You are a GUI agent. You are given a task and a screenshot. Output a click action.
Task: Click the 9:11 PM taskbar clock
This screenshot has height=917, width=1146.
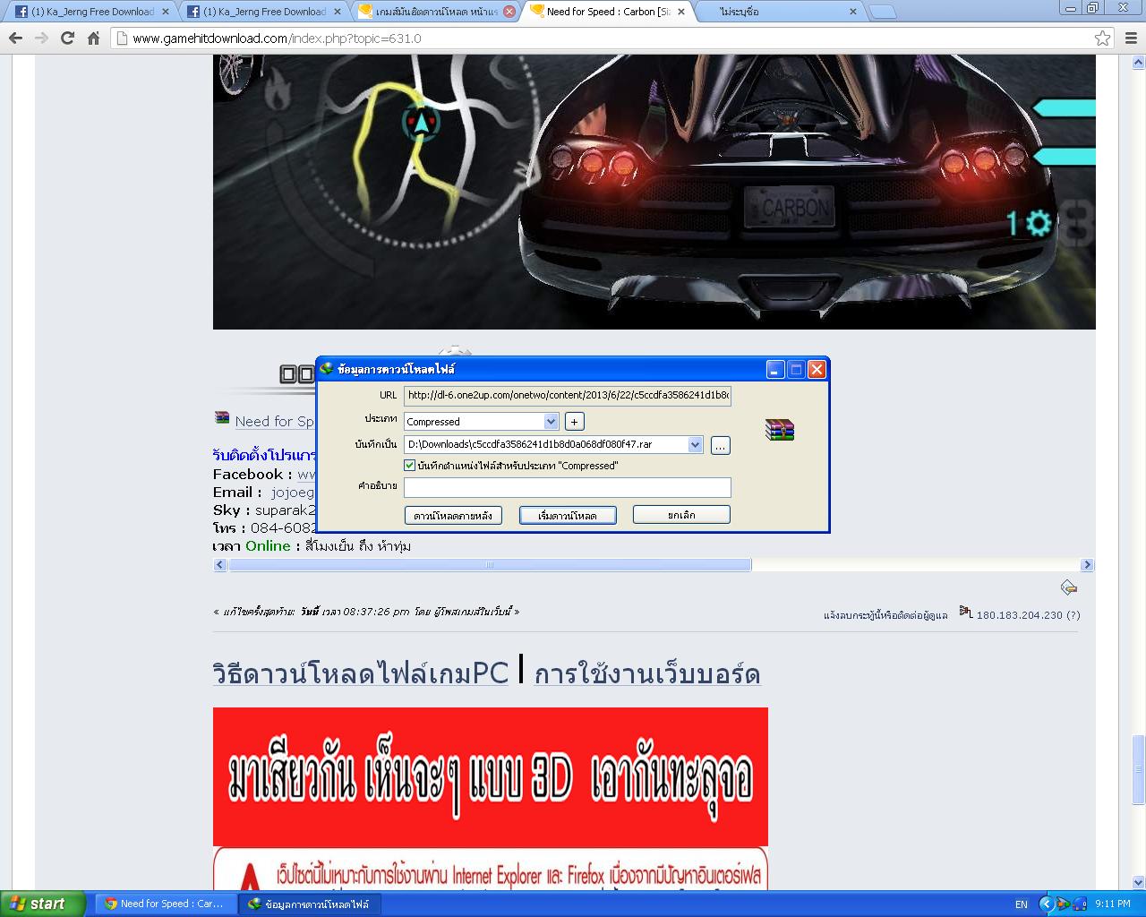(1112, 904)
